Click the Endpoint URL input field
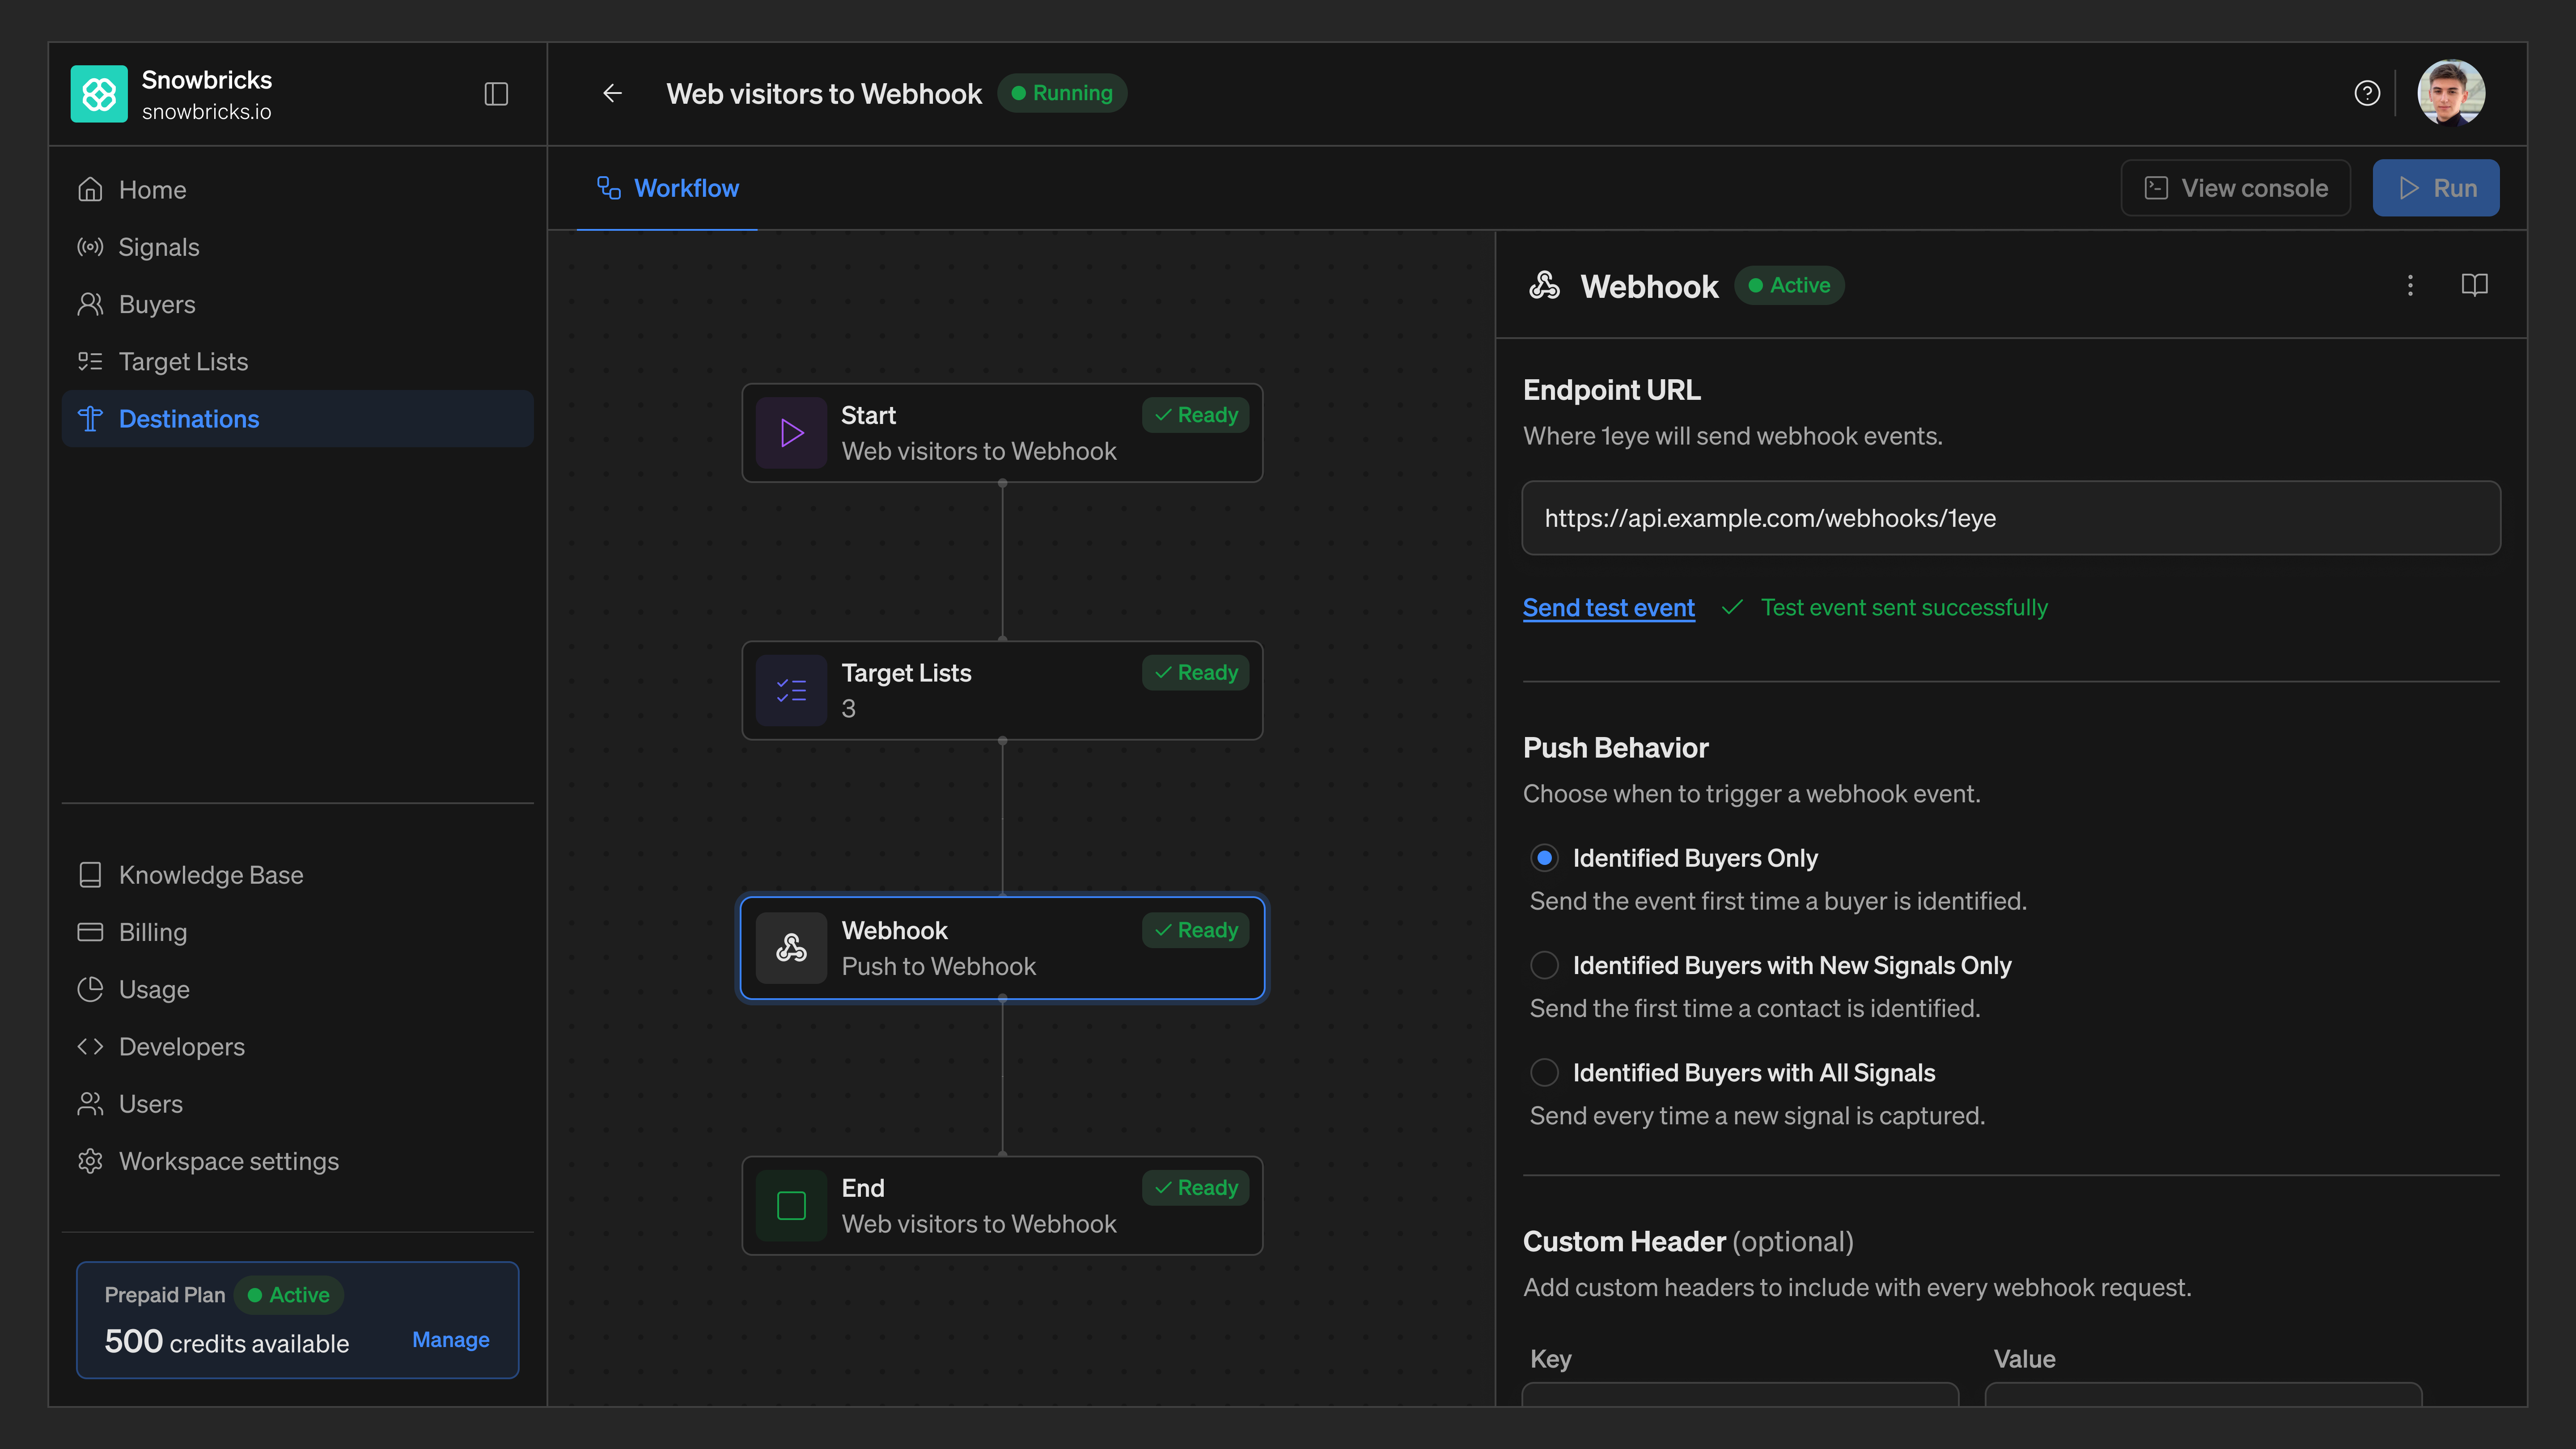The width and height of the screenshot is (2576, 1449). (2011, 518)
